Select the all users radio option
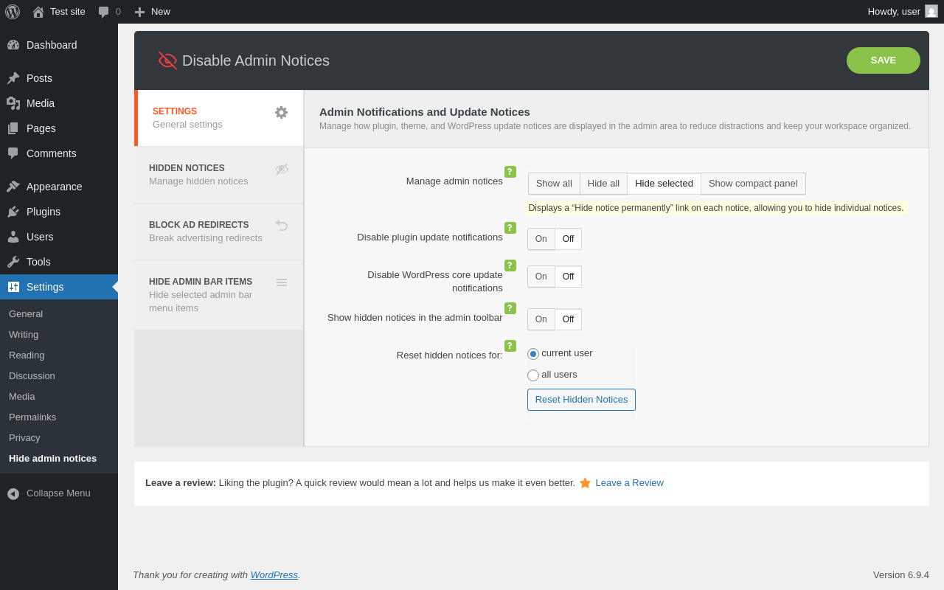Screen dimensions: 944x590 [x=533, y=375]
